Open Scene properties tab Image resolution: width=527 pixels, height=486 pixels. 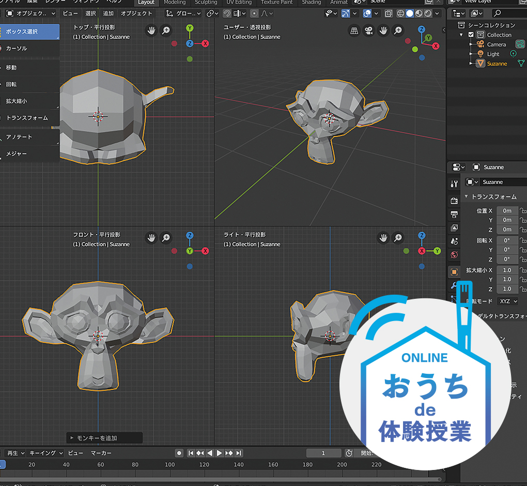point(454,241)
